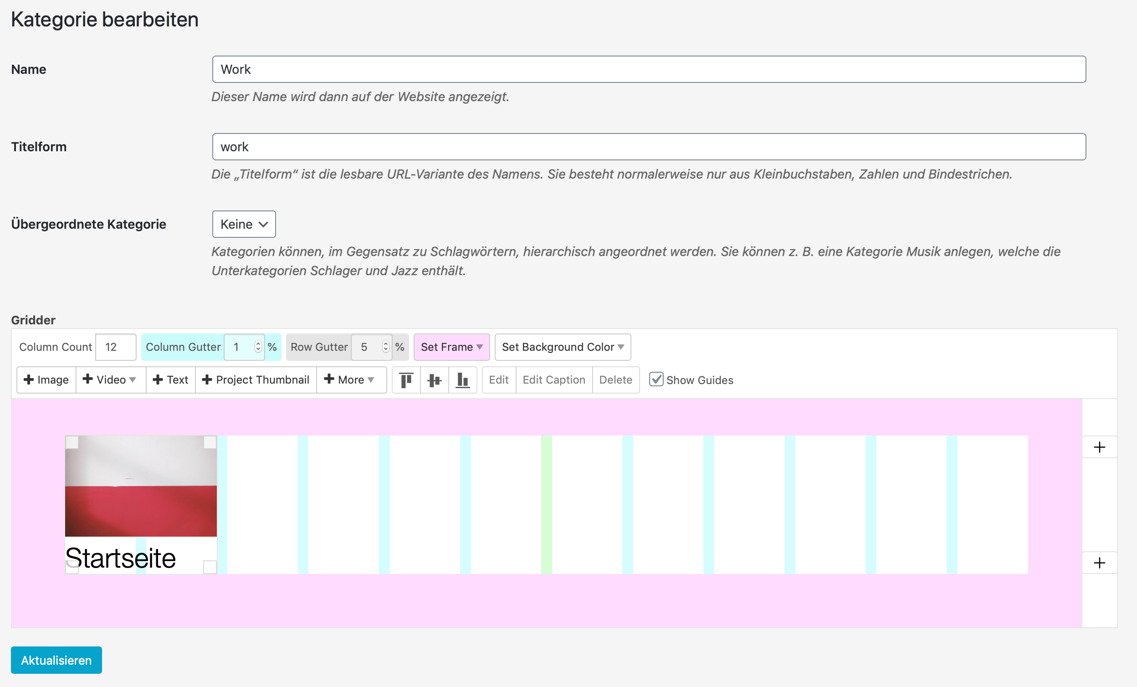Image resolution: width=1137 pixels, height=687 pixels.
Task: Add a Project Thumbnail element
Action: pyautogui.click(x=256, y=380)
